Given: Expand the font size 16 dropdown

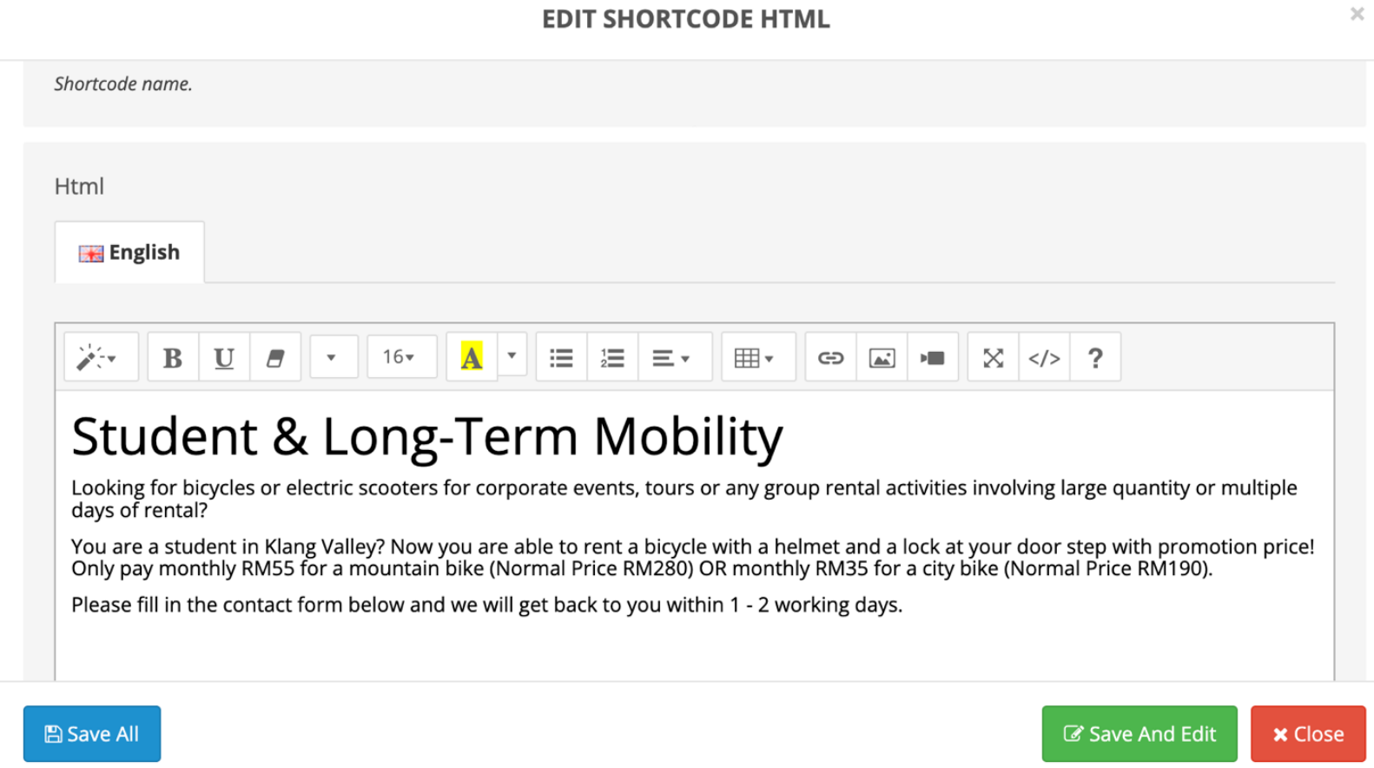Looking at the screenshot, I should 401,357.
